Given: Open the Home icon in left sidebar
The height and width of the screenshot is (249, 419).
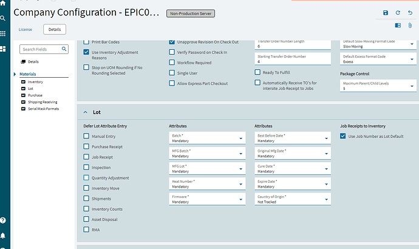Looking at the screenshot, I should [x=3, y=3].
